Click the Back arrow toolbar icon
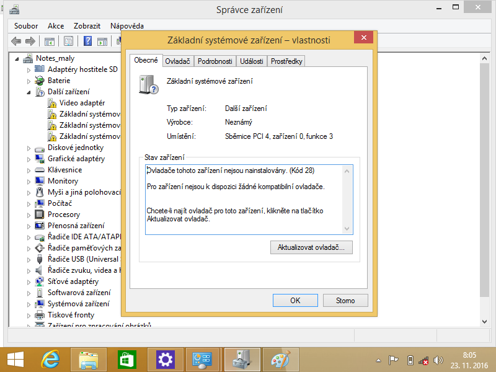Viewport: 496px width, 372px height. point(16,42)
